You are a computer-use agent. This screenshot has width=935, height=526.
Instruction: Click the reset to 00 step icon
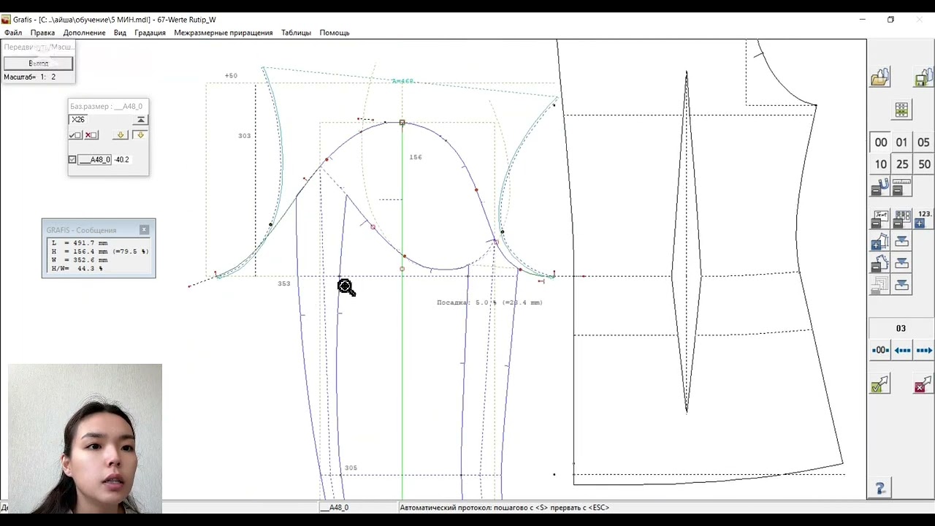880,351
